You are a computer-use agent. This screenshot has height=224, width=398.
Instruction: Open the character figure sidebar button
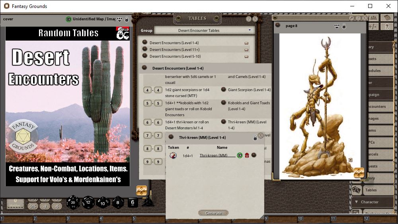pyautogui.click(x=387, y=26)
